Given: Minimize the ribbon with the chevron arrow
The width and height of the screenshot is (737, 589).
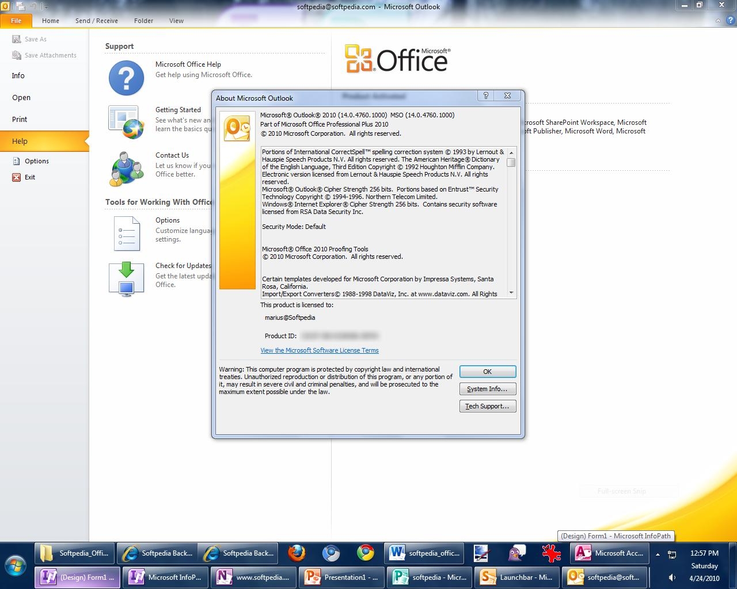Looking at the screenshot, I should click(718, 21).
